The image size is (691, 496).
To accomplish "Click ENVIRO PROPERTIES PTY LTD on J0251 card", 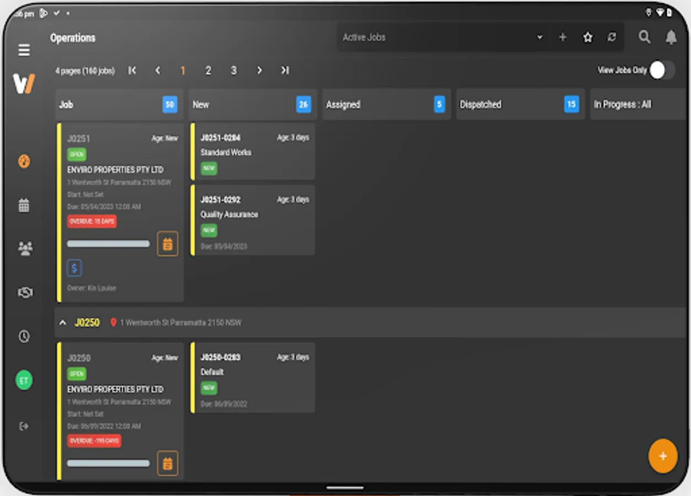I will coord(115,170).
